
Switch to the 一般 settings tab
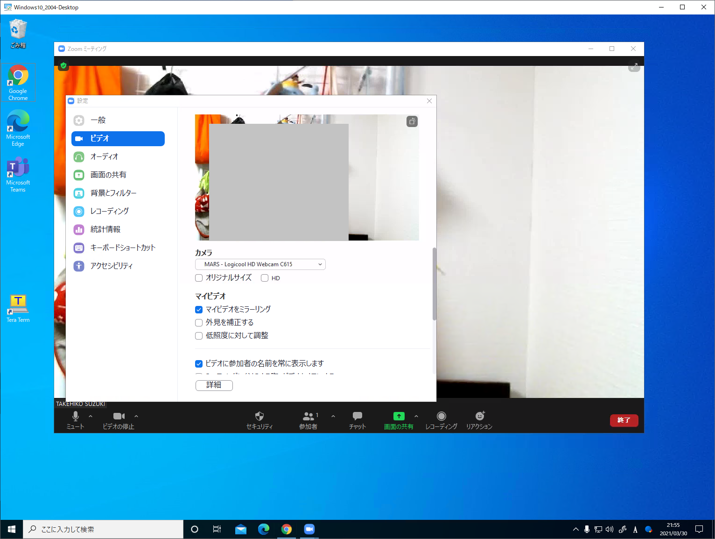99,120
